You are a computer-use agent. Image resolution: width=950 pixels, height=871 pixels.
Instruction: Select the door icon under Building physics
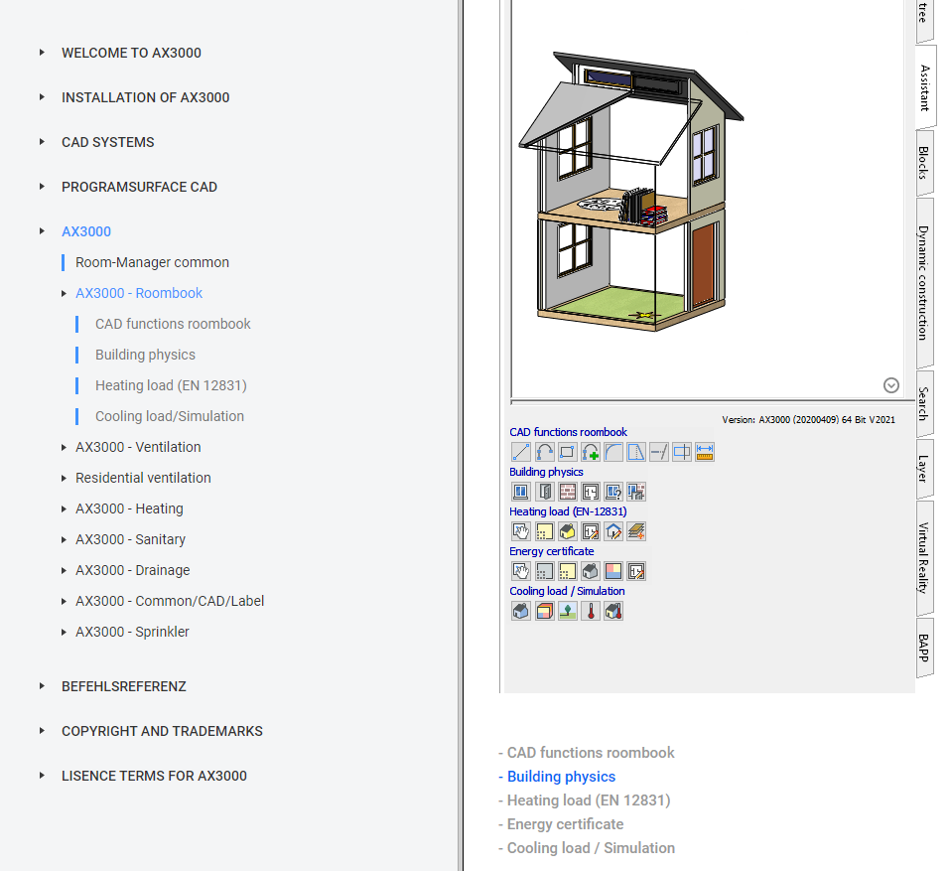(x=544, y=492)
